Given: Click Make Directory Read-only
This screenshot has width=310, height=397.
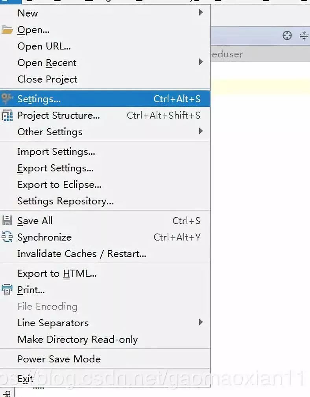Looking at the screenshot, I should point(77,339).
